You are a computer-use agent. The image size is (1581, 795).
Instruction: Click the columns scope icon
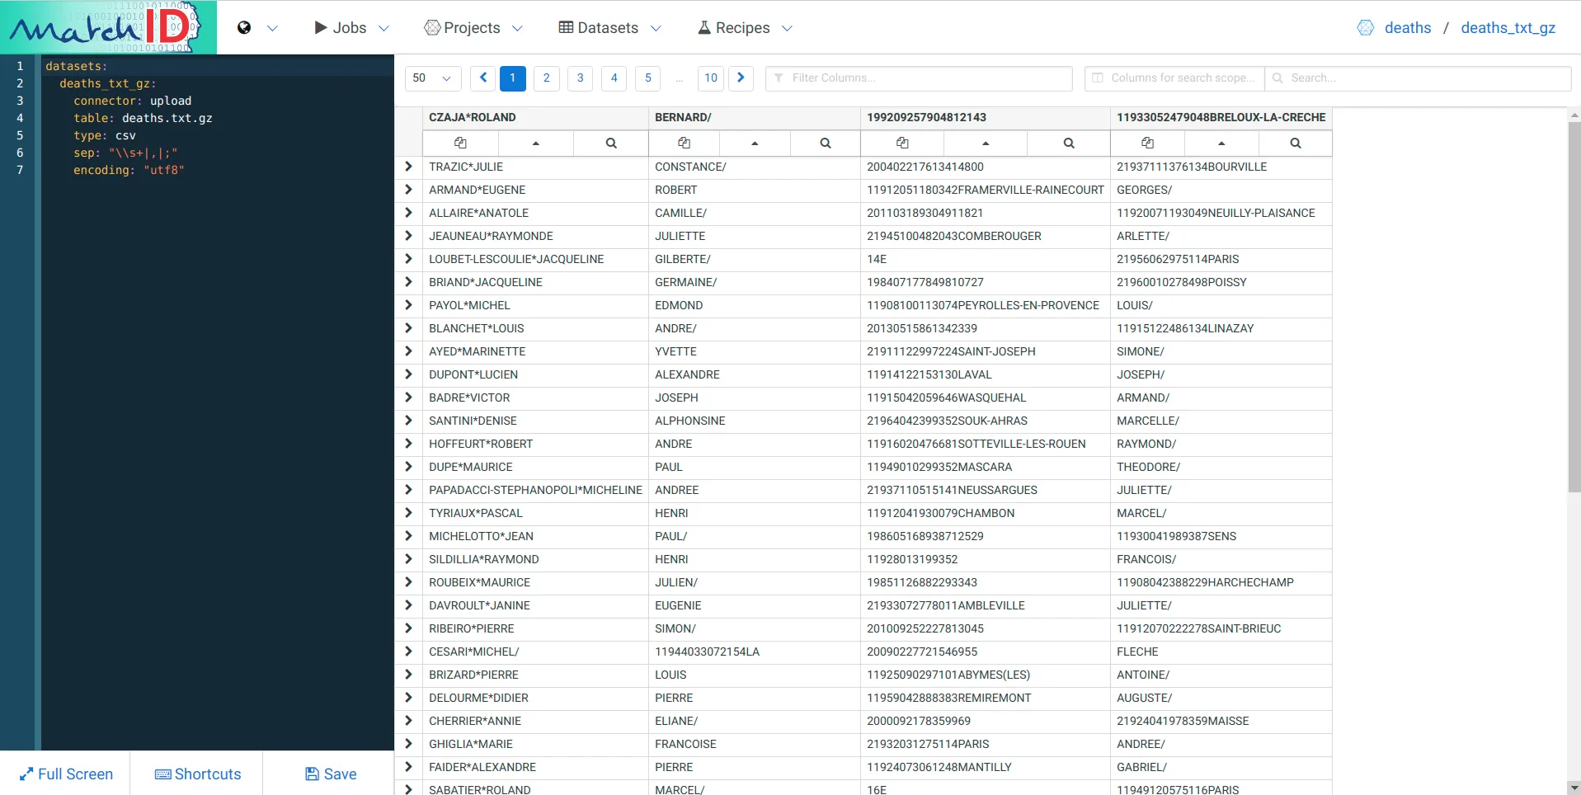click(1098, 78)
